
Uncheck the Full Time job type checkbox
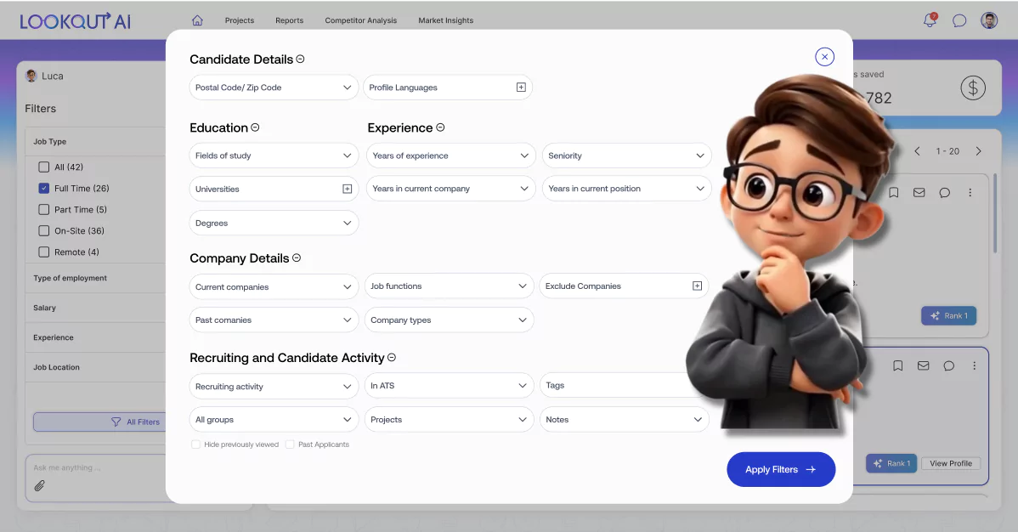tap(44, 189)
